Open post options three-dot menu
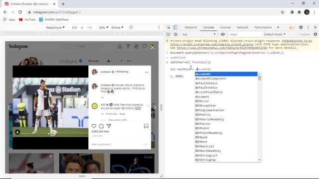319x179 pixels. (147, 72)
